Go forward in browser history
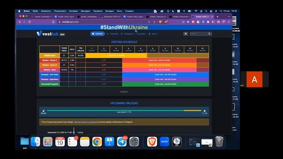The height and width of the screenshot is (159, 283). pyautogui.click(x=25, y=22)
